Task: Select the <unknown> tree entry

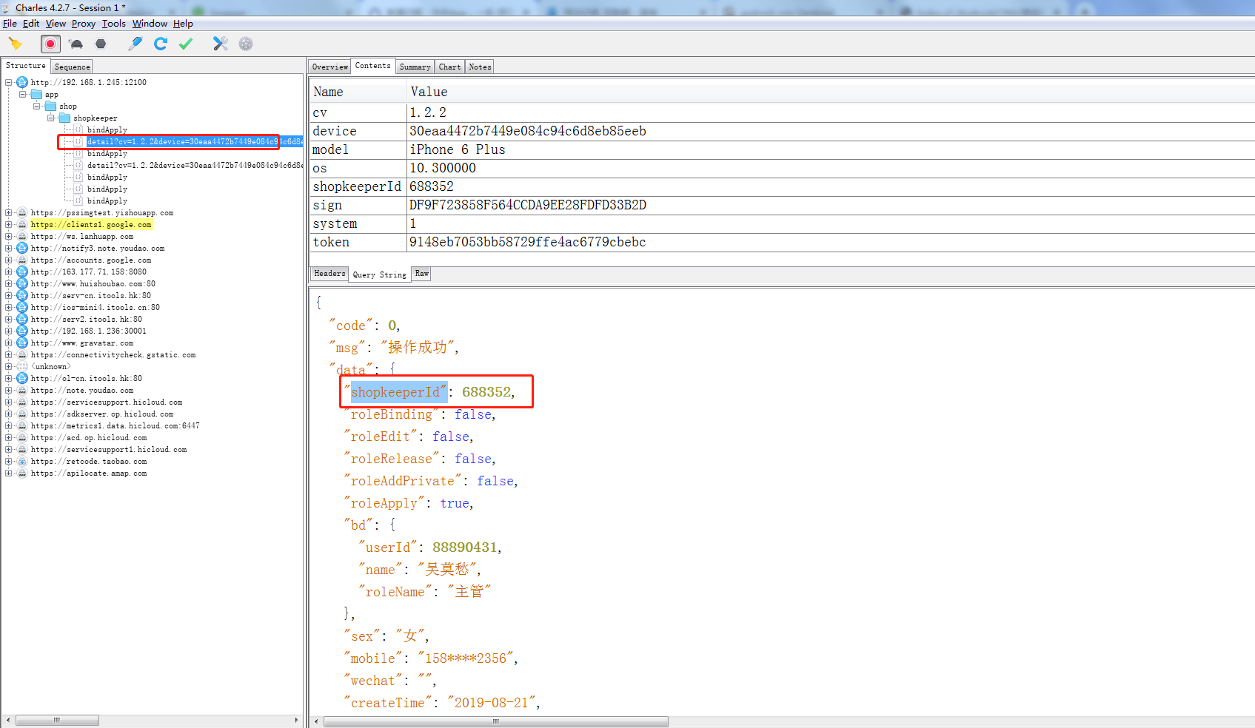Action: coord(50,367)
